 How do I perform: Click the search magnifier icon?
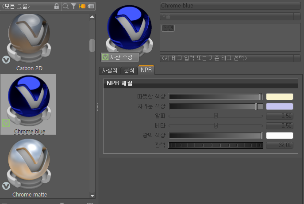(x=66, y=6)
